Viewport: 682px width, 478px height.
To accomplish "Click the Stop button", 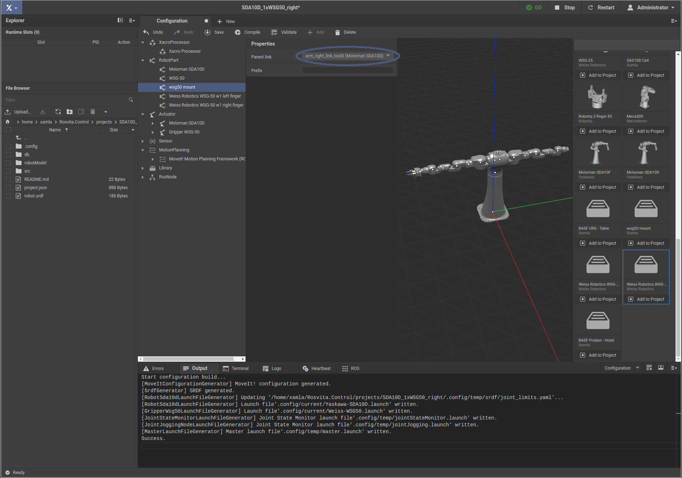I will (x=565, y=8).
